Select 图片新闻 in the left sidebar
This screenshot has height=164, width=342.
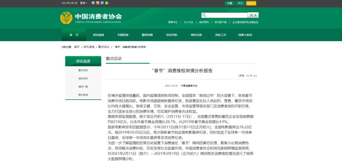tap(83, 95)
